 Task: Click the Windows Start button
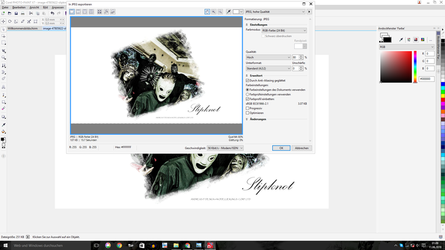(6, 246)
